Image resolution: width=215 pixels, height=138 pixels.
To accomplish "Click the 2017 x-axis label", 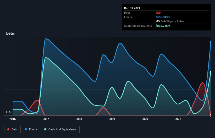I will point(46,119).
